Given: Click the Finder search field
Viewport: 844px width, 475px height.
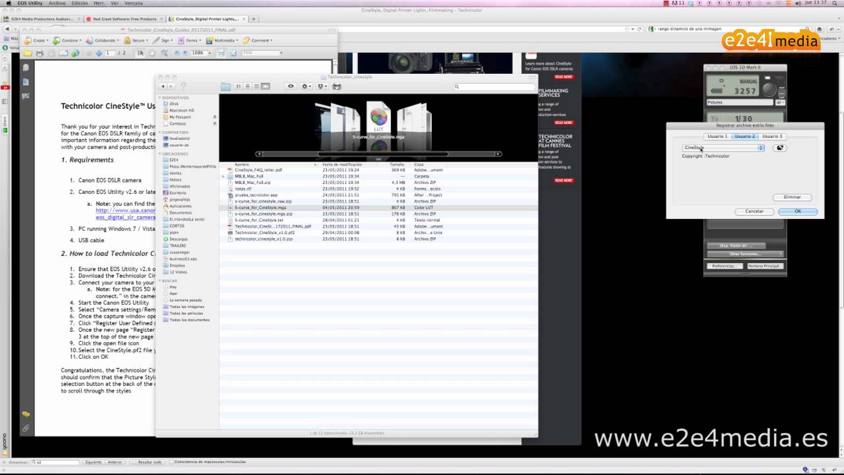Looking at the screenshot, I should click(x=494, y=86).
